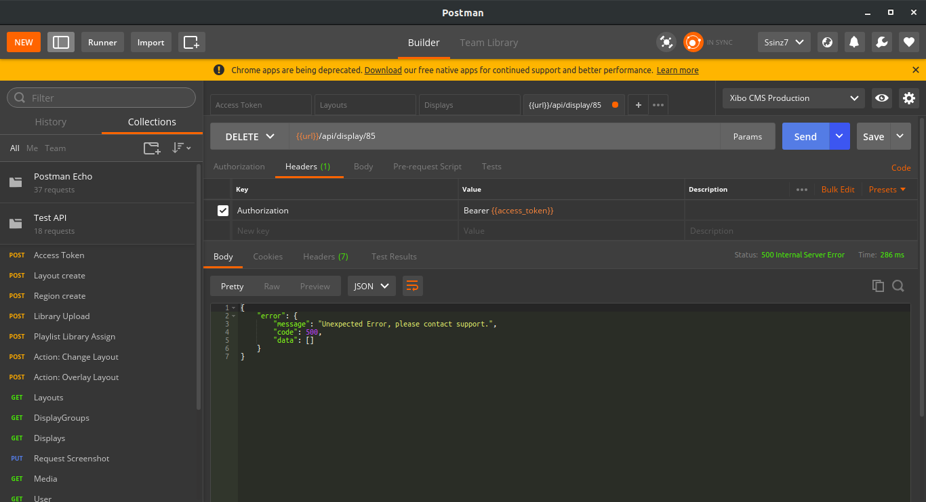Click Bulk Edit for headers
926x502 pixels.
click(x=838, y=190)
